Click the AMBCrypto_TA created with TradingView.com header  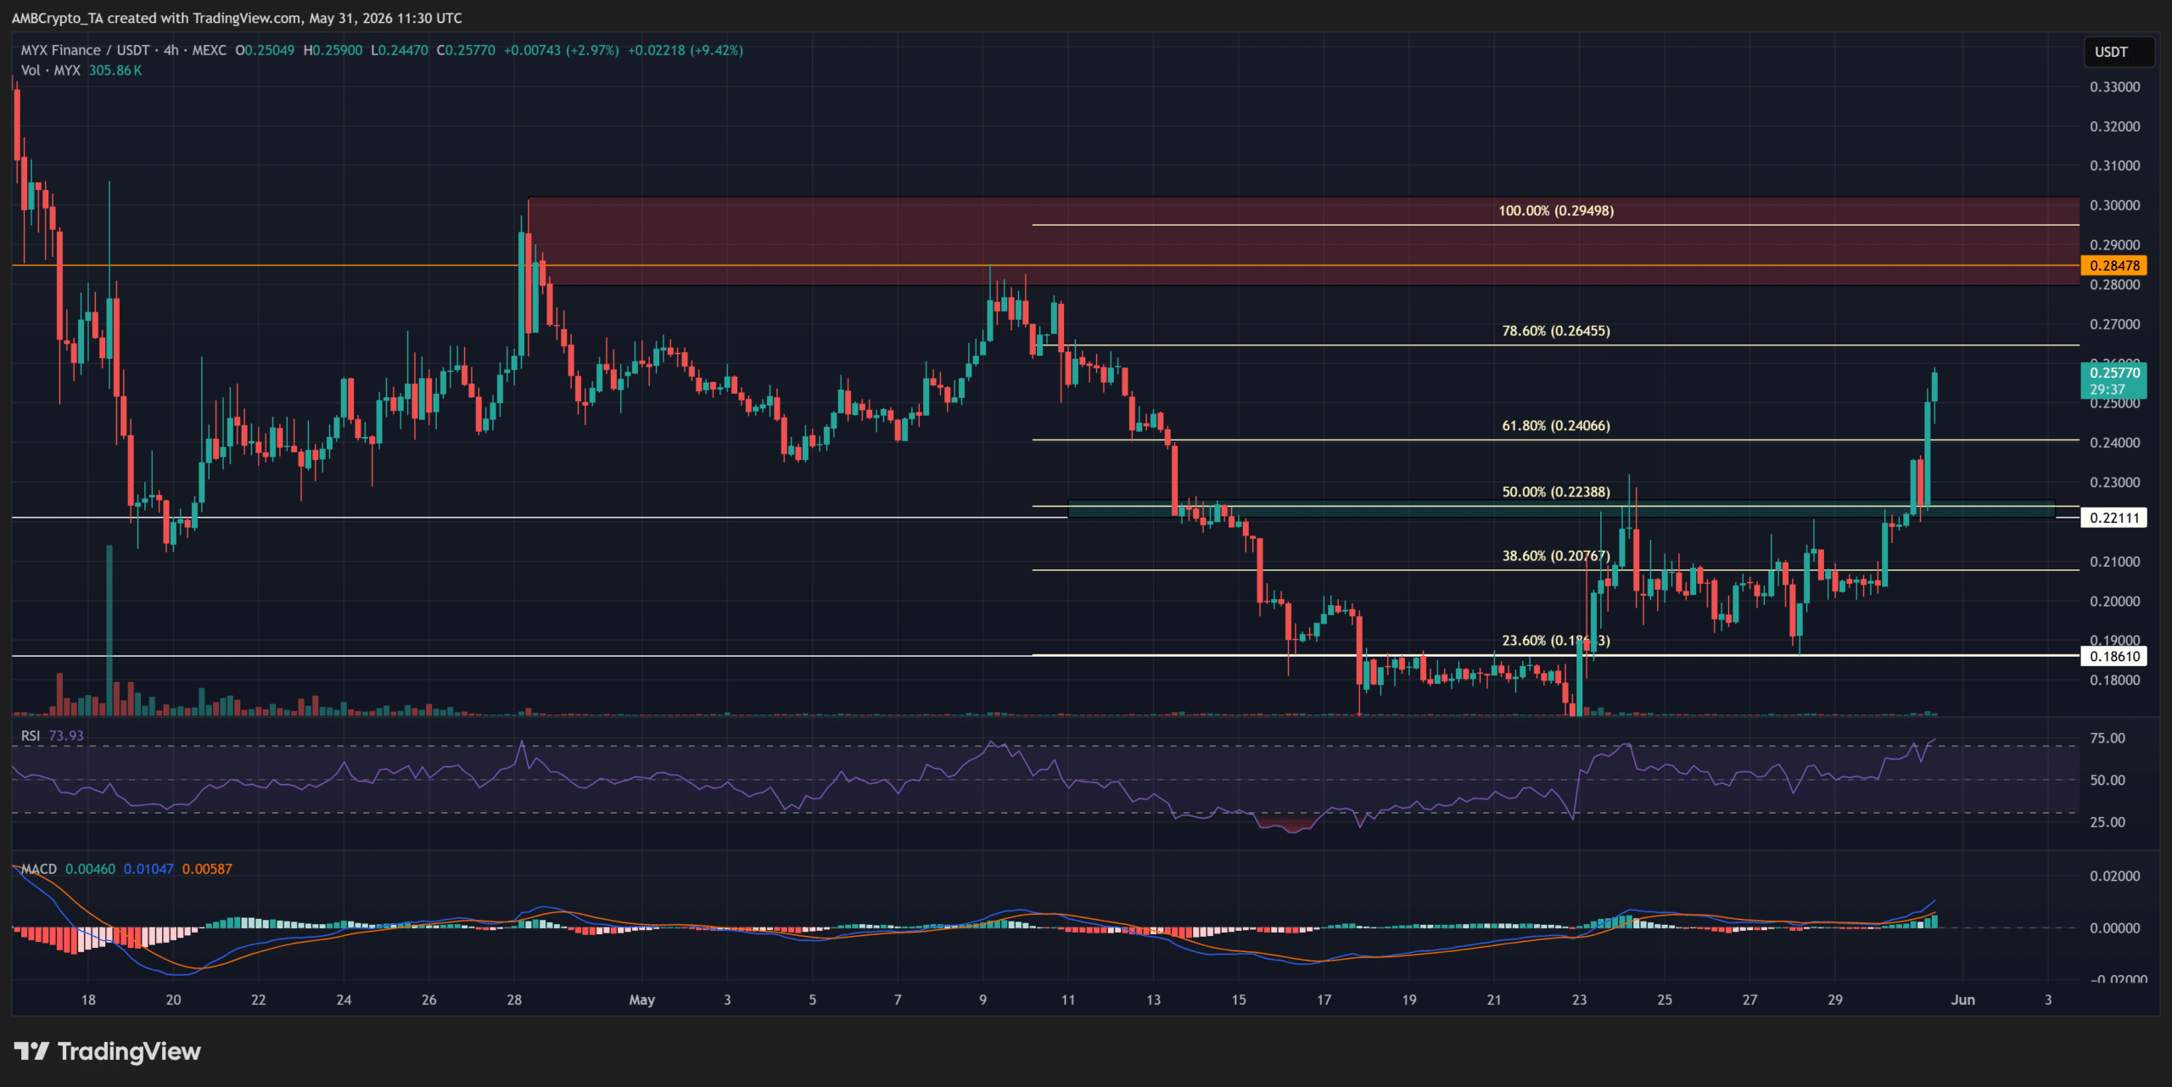(x=237, y=18)
